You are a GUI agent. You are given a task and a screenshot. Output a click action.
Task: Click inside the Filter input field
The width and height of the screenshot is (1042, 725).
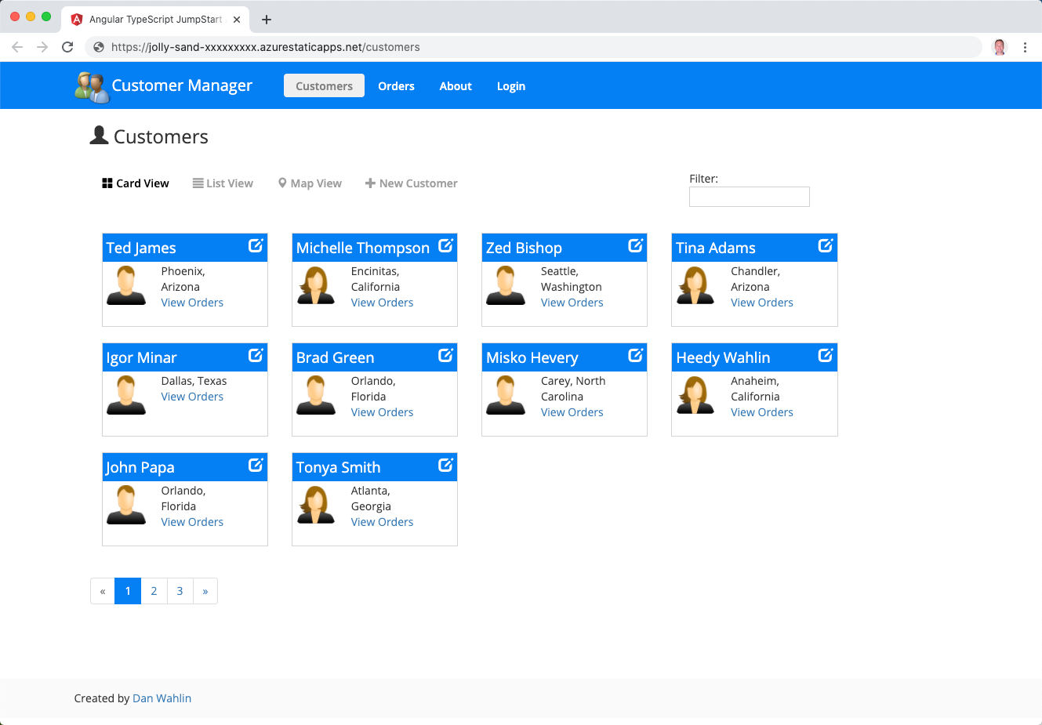tap(749, 197)
